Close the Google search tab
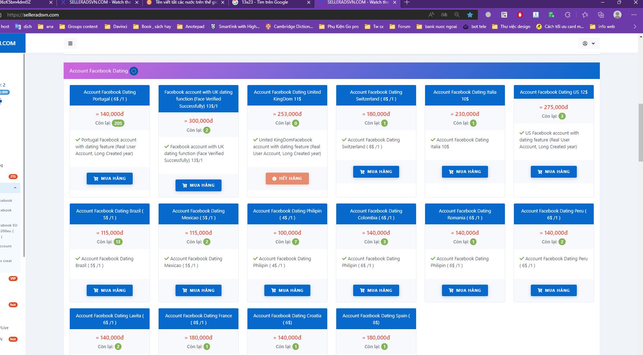Viewport: 643px width, 355px height. click(x=309, y=3)
